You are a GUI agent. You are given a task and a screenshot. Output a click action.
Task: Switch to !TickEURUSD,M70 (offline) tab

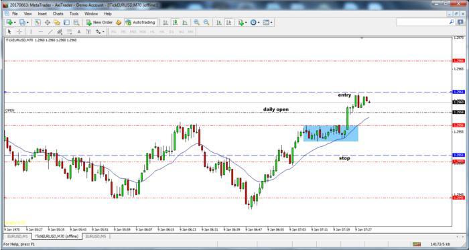coord(57,236)
